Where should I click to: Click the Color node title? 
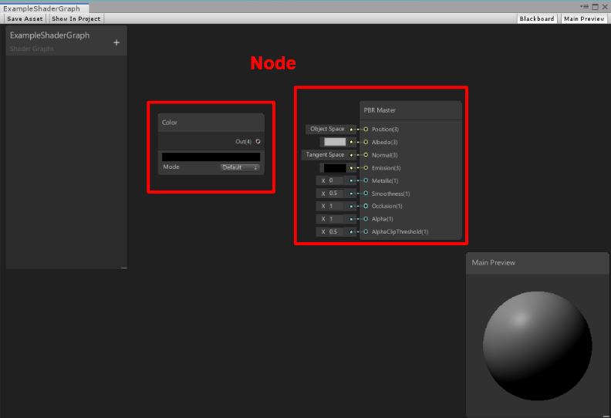170,123
